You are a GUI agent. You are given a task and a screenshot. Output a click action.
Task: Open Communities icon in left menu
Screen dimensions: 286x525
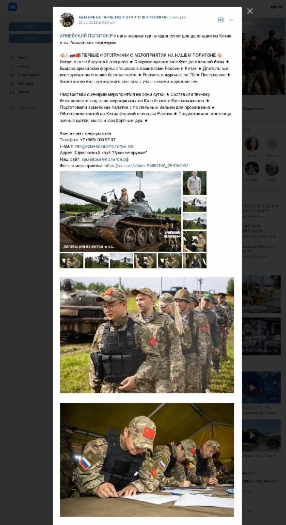[12, 75]
